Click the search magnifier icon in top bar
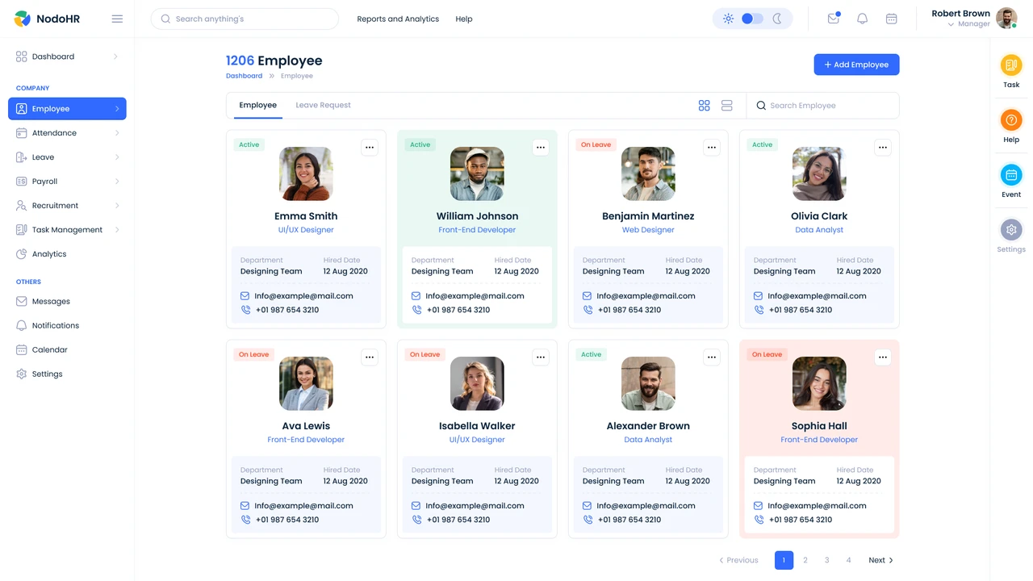Screen dimensions: 1033x581 point(165,19)
